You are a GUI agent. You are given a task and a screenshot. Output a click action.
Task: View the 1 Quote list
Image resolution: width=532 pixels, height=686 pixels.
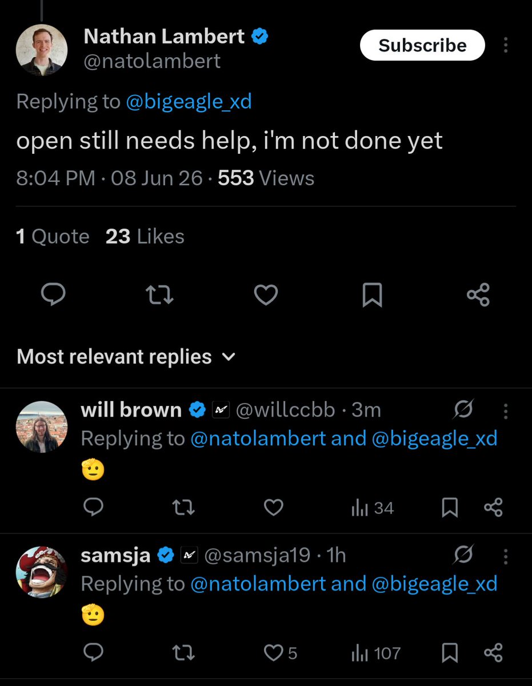coord(53,237)
